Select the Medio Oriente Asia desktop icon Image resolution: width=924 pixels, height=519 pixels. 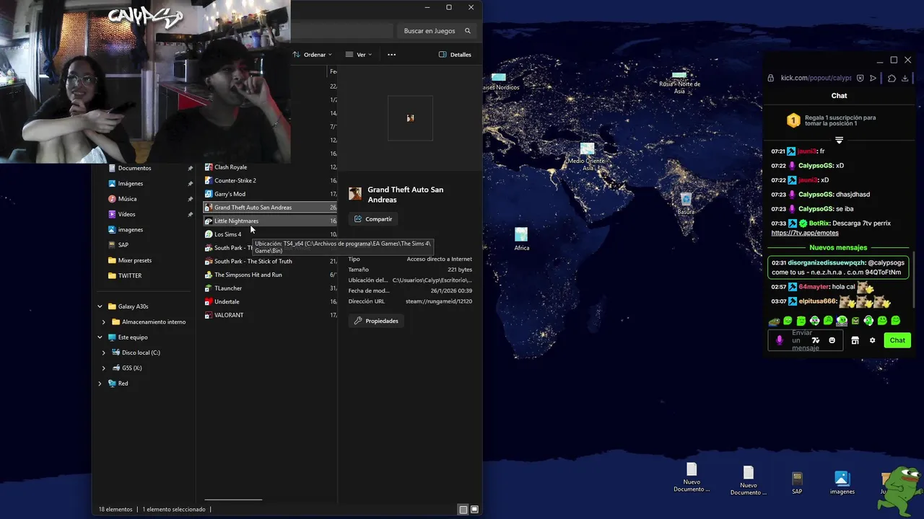tap(587, 156)
